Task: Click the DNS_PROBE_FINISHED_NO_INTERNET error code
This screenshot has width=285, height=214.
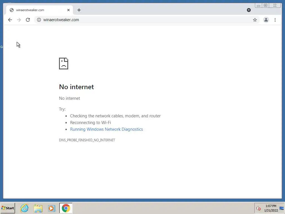Action: 87,140
